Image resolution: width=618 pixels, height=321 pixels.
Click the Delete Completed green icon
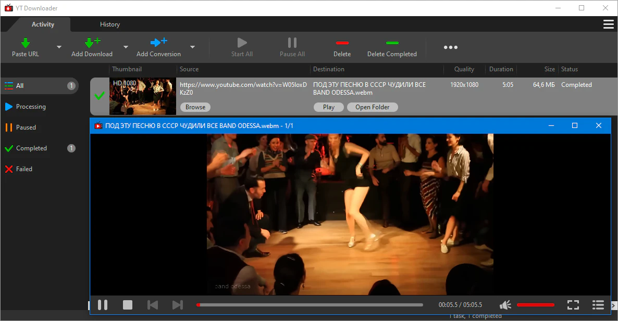point(392,43)
